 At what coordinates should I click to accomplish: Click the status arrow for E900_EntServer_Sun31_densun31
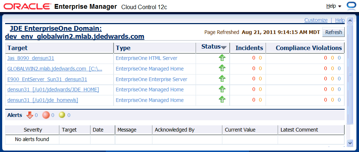(x=222, y=79)
